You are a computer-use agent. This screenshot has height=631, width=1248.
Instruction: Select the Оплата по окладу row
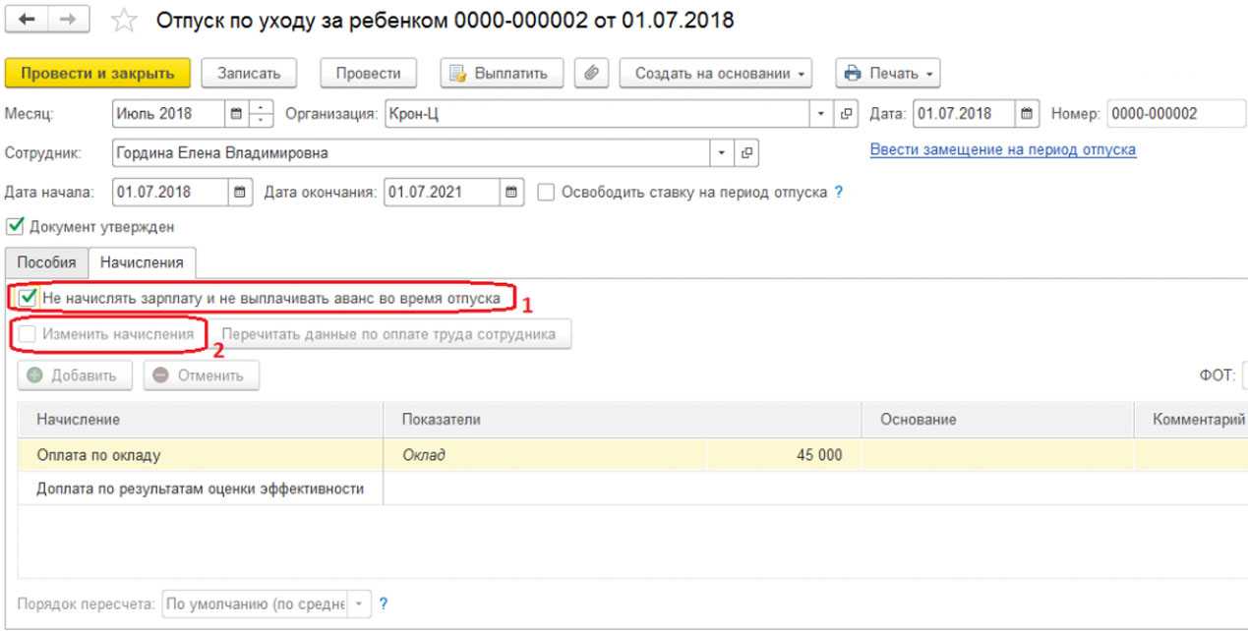point(199,455)
